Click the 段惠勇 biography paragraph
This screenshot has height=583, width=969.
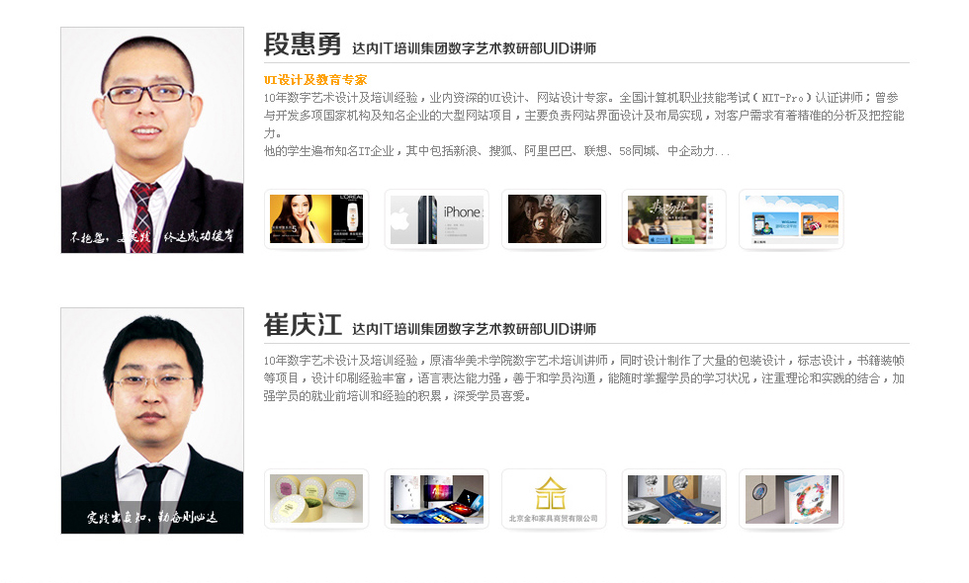584,125
